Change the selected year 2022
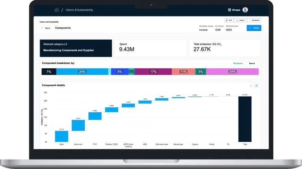 pos(229,30)
